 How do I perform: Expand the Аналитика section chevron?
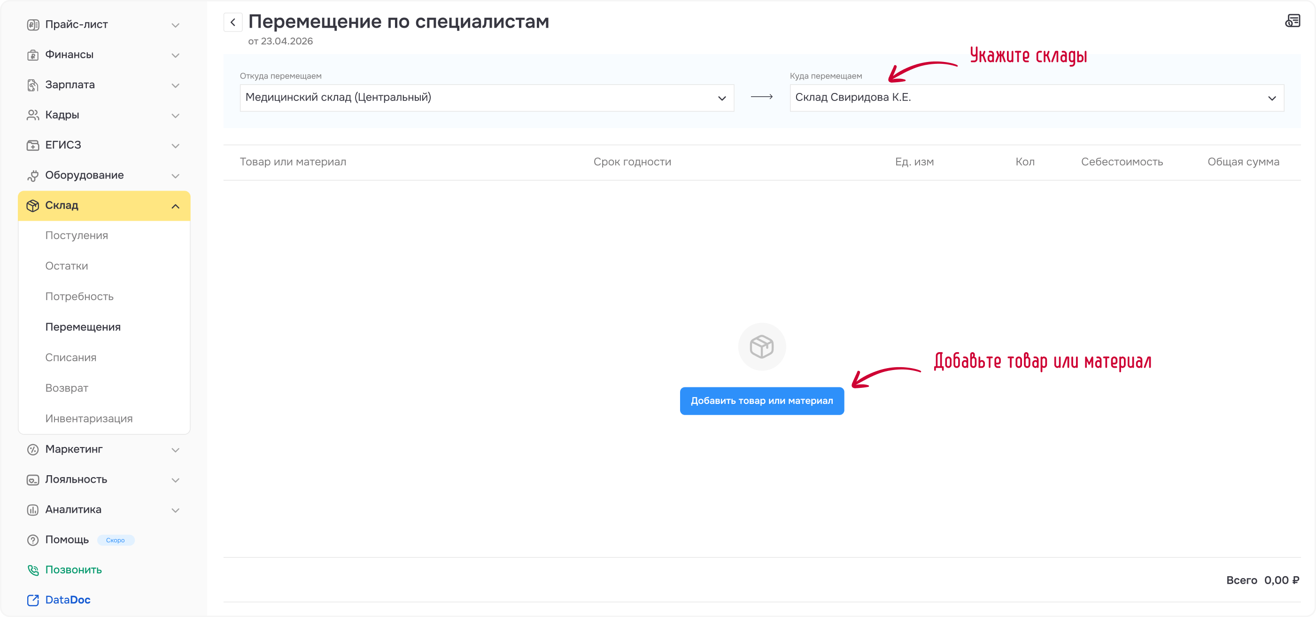(175, 510)
